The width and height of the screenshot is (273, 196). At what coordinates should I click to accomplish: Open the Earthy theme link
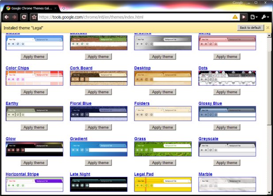coord(12,103)
